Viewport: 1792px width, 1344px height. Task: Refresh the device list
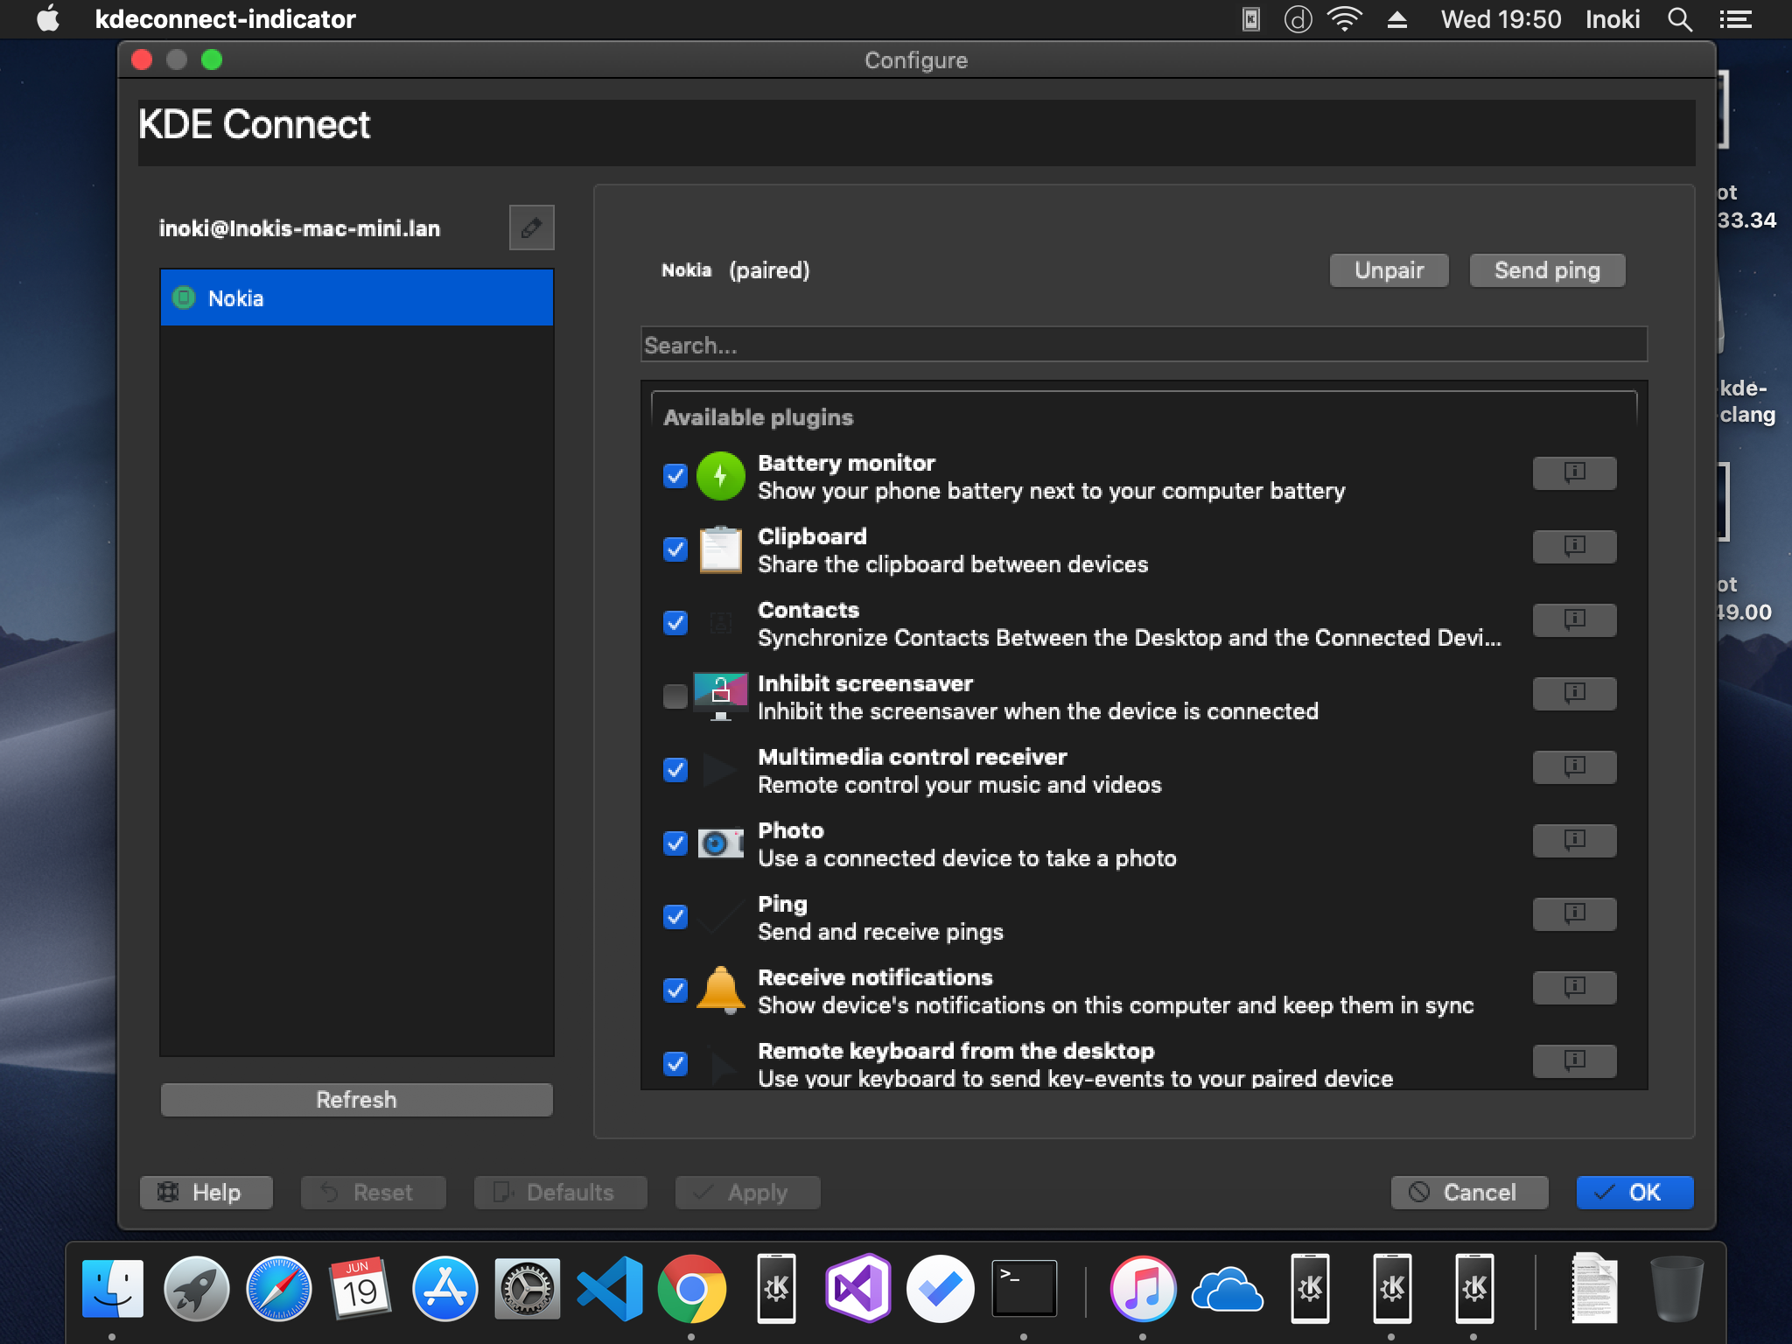click(x=355, y=1100)
